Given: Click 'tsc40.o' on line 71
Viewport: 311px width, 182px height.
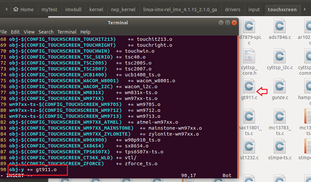Looking at the screenshot, I should [x=135, y=57].
